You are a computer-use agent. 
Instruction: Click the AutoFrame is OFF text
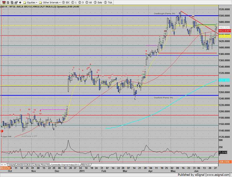pos(29,136)
